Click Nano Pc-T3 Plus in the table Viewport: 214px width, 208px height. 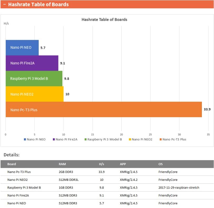tap(19, 172)
